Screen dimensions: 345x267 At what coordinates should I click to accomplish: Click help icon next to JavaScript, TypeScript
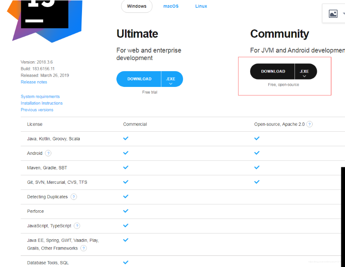(x=77, y=226)
